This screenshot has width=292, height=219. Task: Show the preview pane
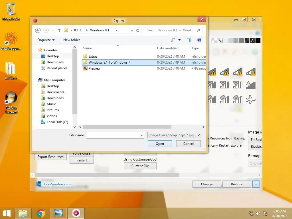point(189,40)
